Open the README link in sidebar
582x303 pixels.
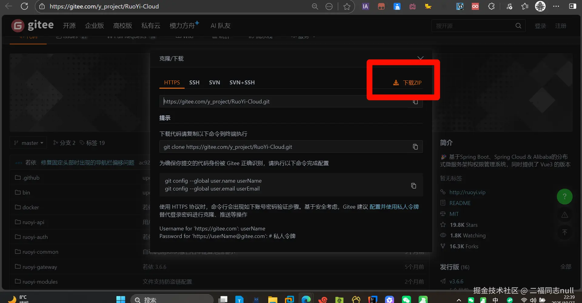click(x=460, y=203)
